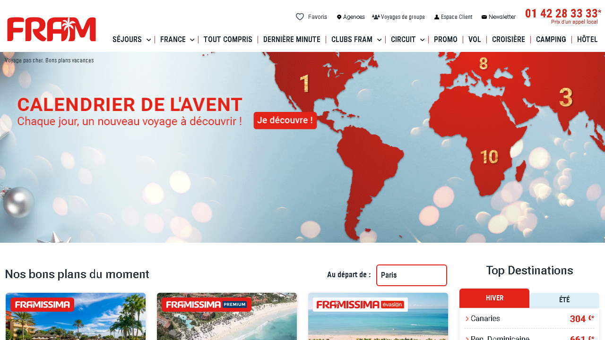Go to the Croisière section
This screenshot has width=605, height=340.
(x=509, y=40)
